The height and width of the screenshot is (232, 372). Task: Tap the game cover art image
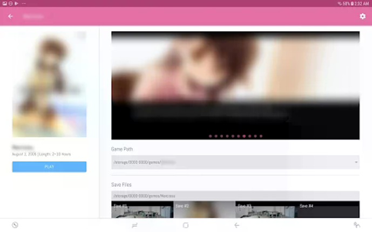click(49, 84)
